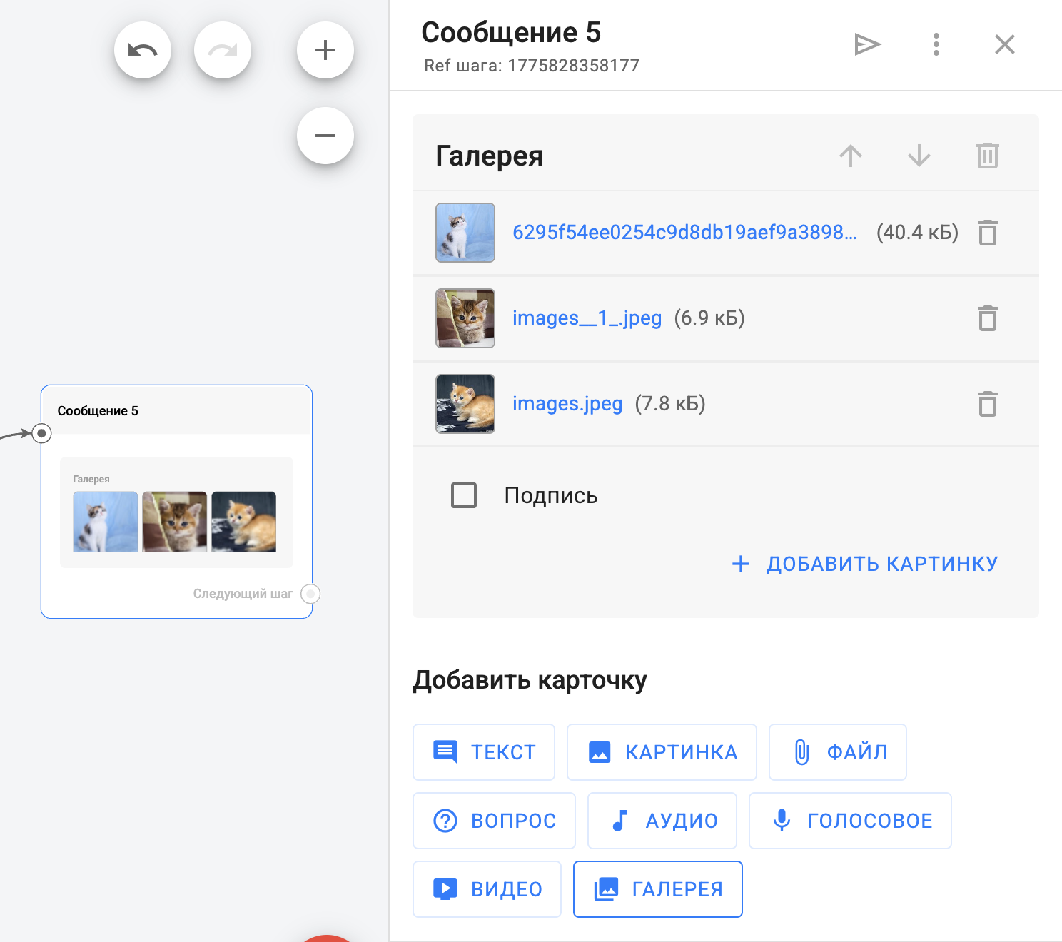Add a ТЕКСТ card

(x=484, y=752)
